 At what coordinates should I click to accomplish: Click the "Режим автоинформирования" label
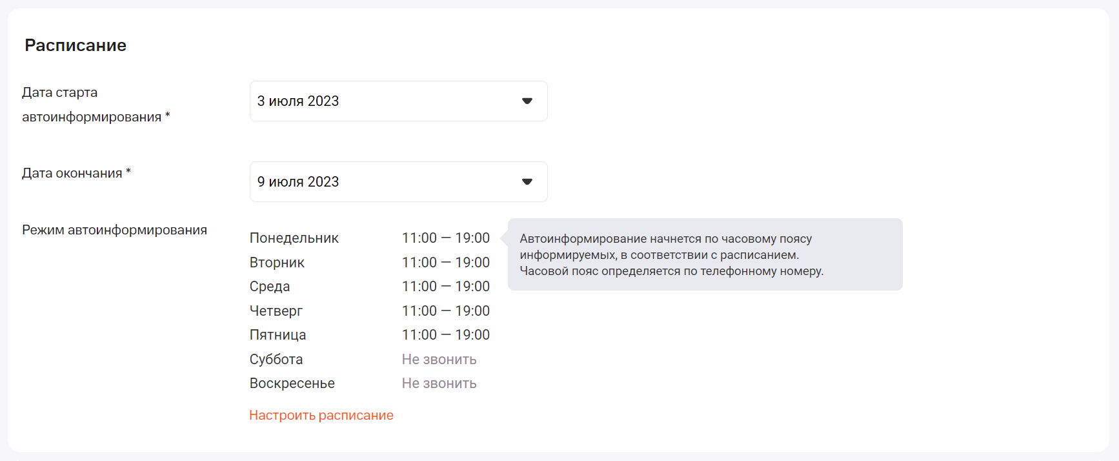114,230
